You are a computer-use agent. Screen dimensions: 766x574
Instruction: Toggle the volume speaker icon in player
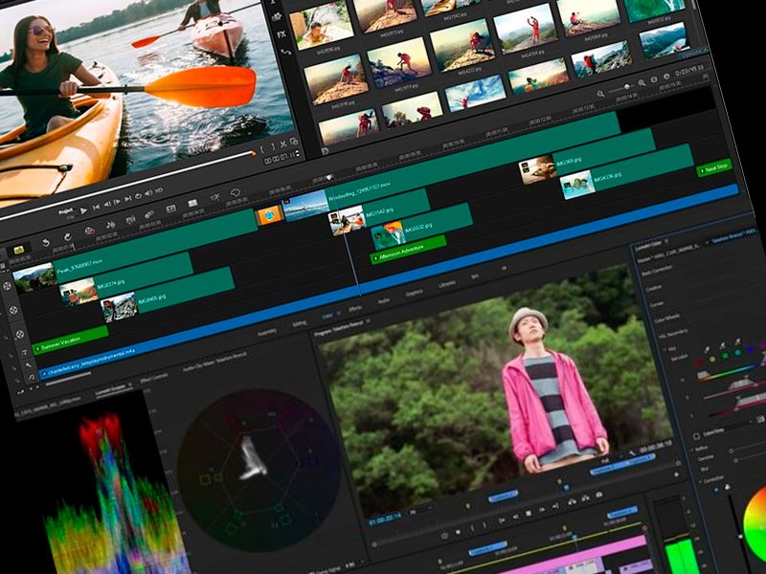tap(148, 194)
